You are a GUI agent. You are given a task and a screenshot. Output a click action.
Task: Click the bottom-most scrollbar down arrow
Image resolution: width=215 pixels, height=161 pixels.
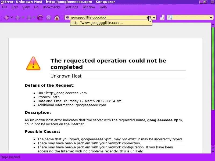[213, 151]
